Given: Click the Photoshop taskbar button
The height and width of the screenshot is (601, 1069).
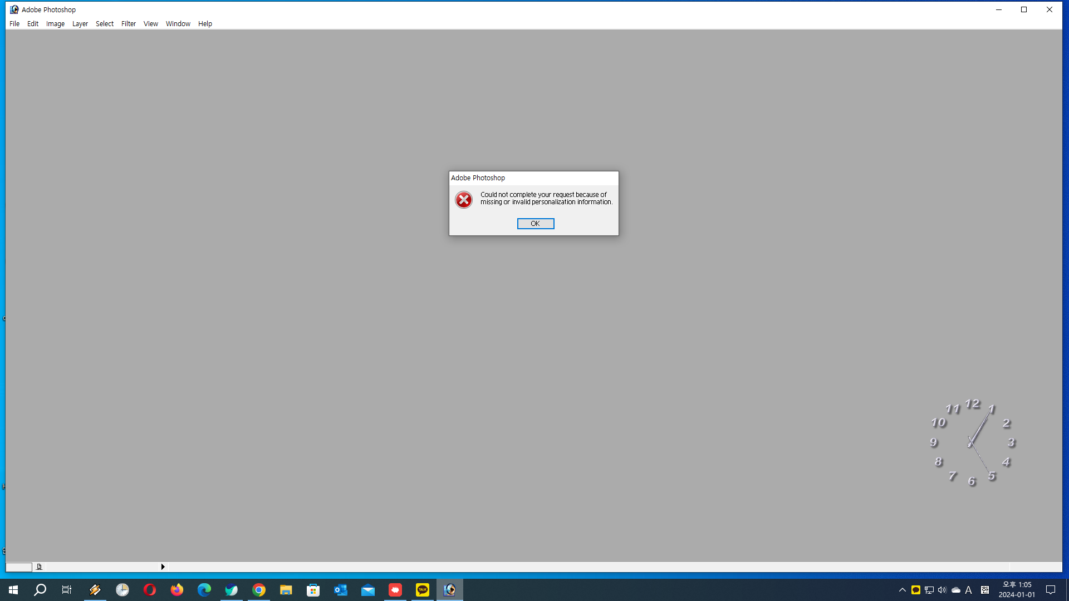Looking at the screenshot, I should 450,590.
